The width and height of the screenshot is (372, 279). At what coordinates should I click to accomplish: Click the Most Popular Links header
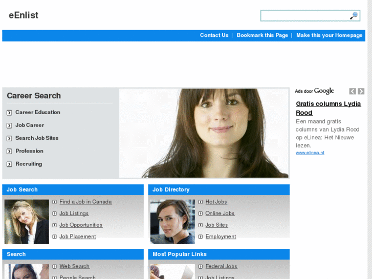218,254
